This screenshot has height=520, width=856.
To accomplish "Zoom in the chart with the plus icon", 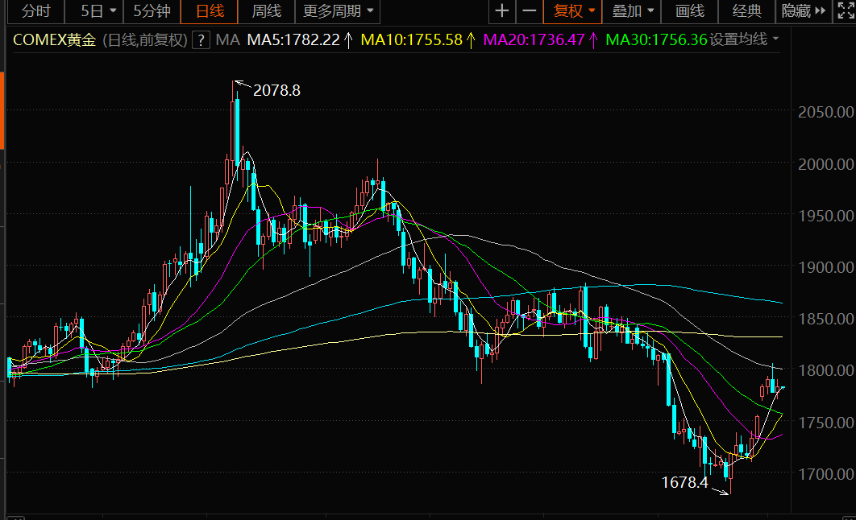I will pyautogui.click(x=502, y=11).
